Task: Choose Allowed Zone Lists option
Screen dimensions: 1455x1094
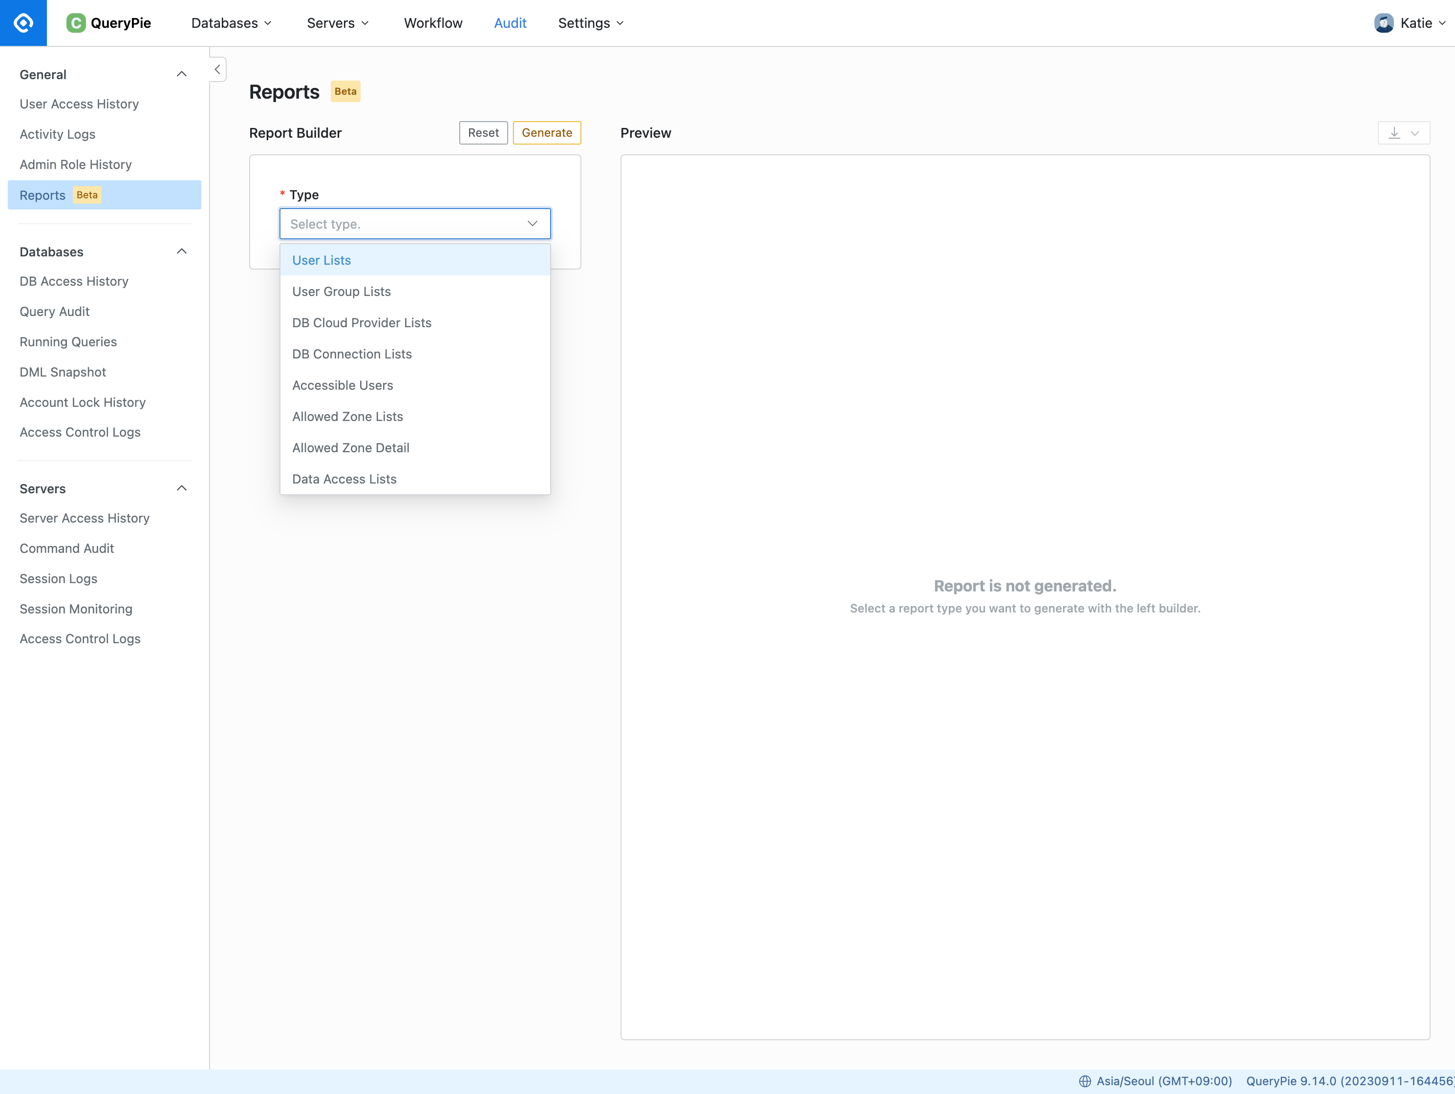Action: tap(415, 416)
